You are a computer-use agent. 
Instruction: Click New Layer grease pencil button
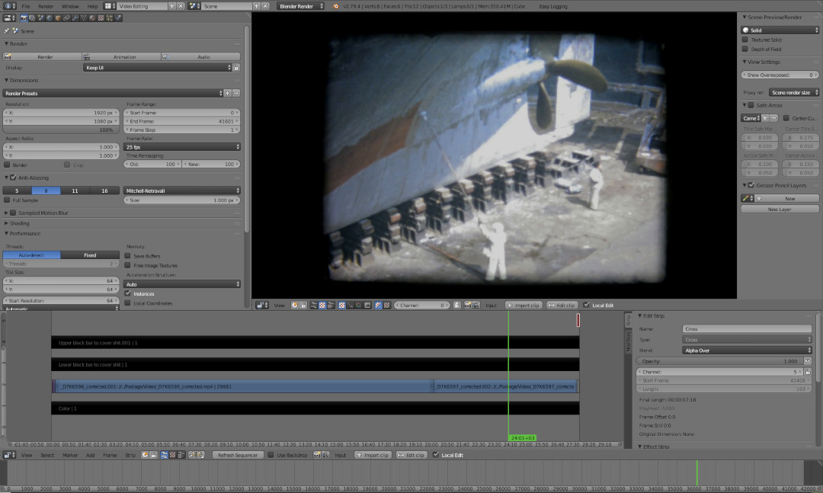(780, 209)
